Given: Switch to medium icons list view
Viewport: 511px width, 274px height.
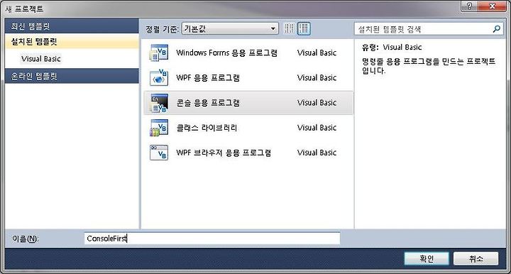Looking at the screenshot, I should coord(304,28).
